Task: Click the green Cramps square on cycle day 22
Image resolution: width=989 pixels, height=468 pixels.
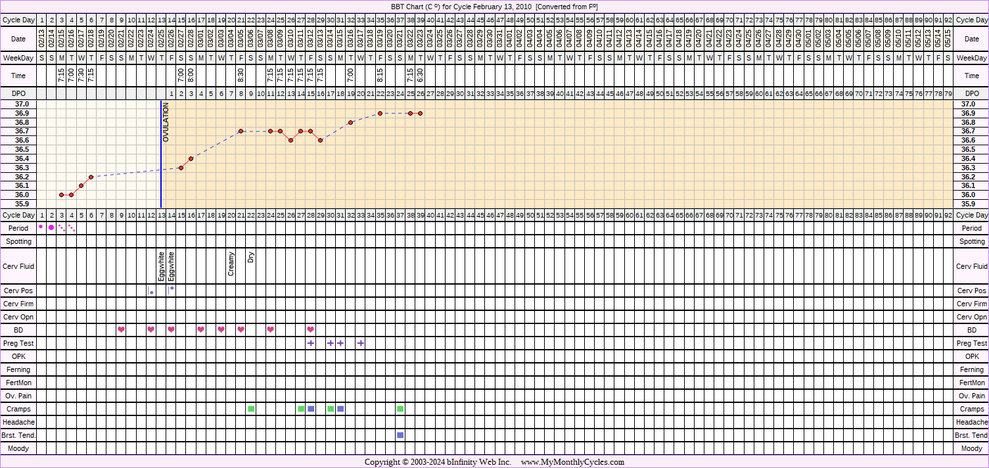Action: point(251,409)
